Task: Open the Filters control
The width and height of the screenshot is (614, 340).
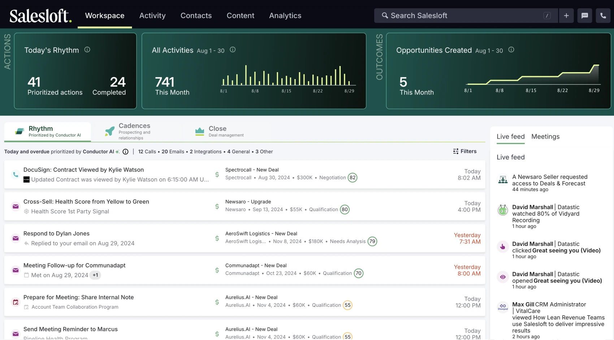Action: pos(465,151)
